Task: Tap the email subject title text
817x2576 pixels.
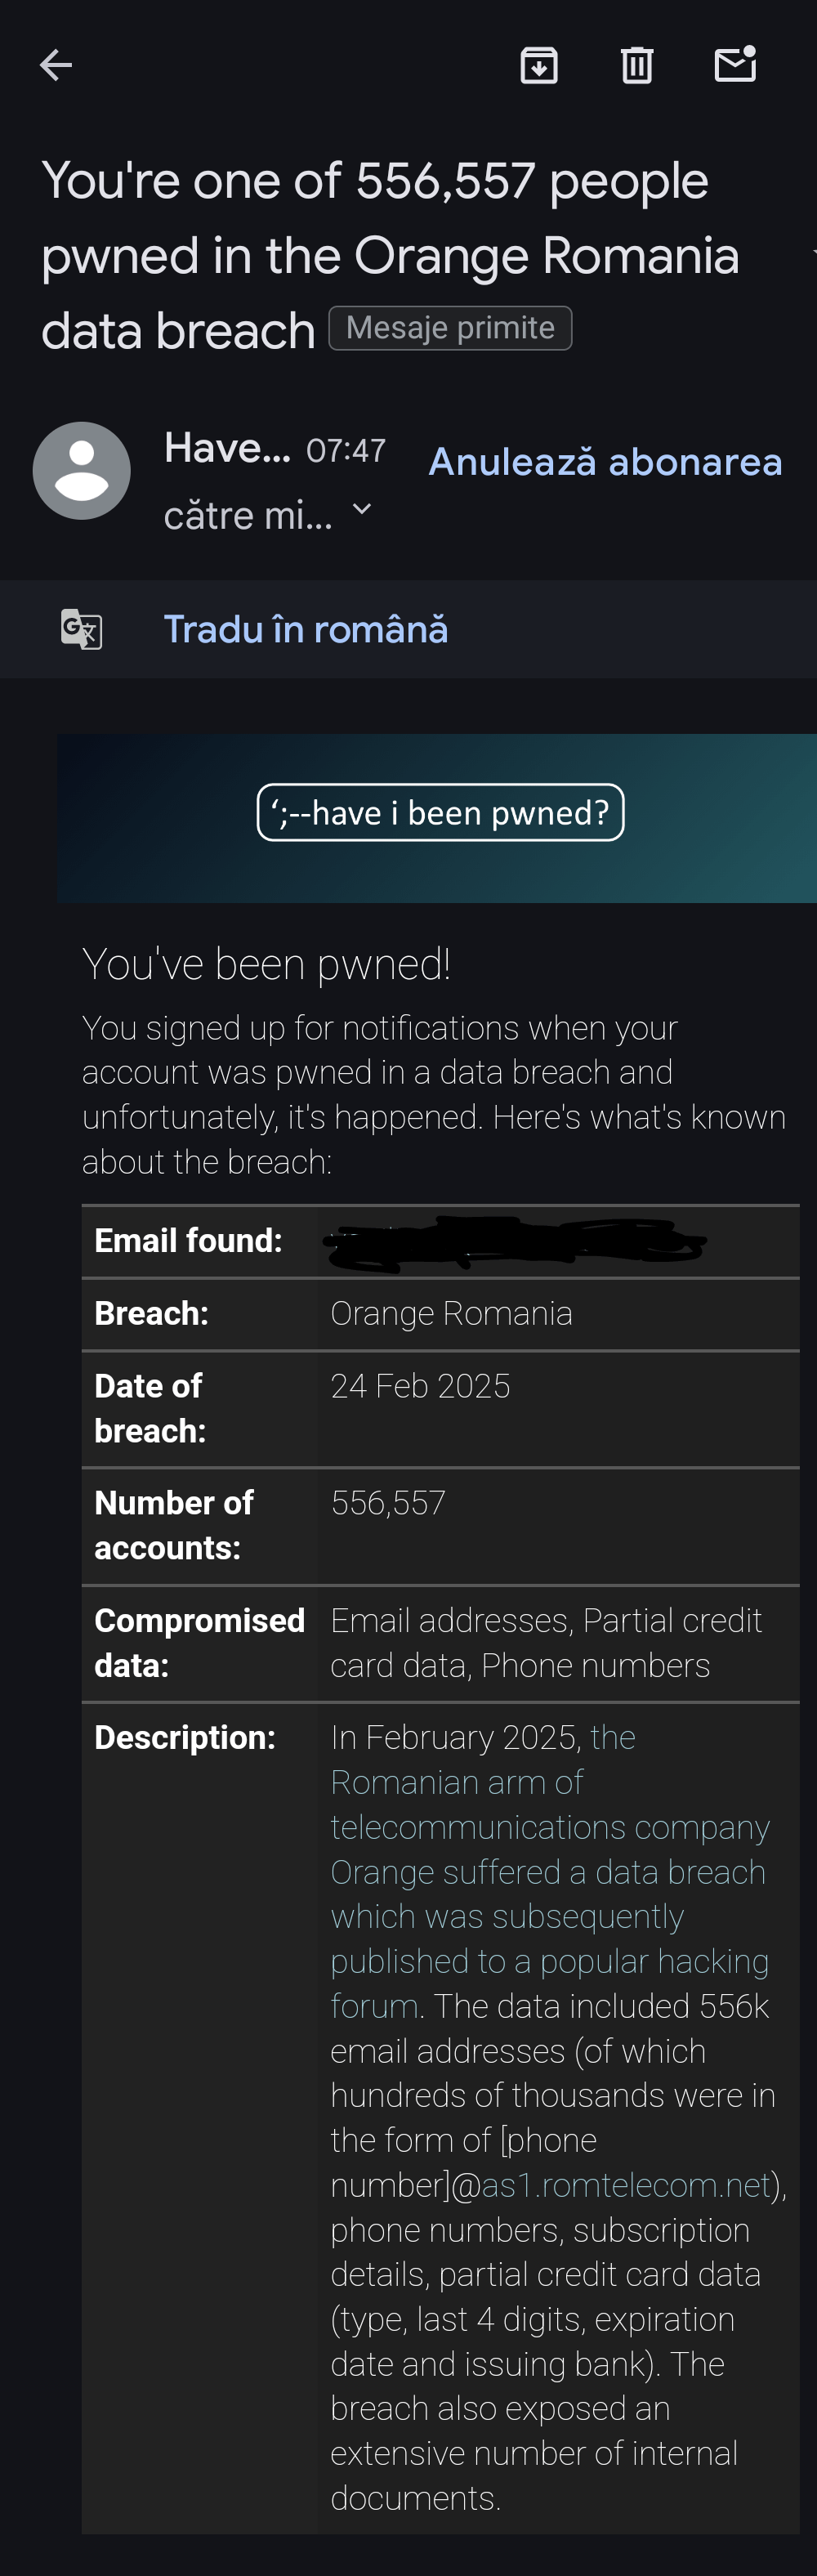Action: pos(390,255)
